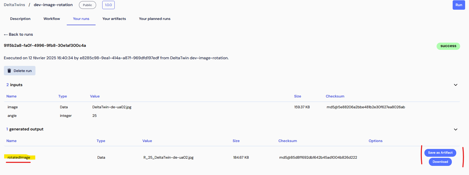Download the rotatedImage output
This screenshot has width=469, height=175.
[x=440, y=162]
